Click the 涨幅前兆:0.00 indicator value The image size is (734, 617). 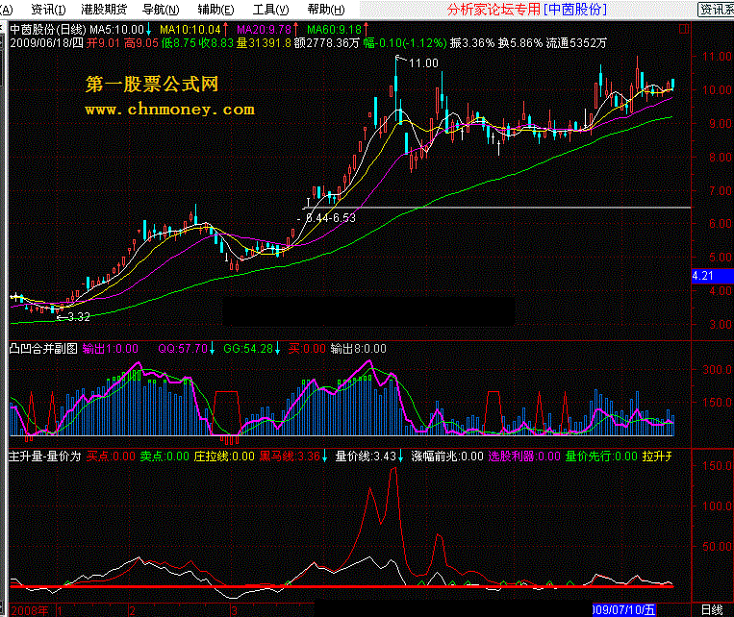(447, 457)
